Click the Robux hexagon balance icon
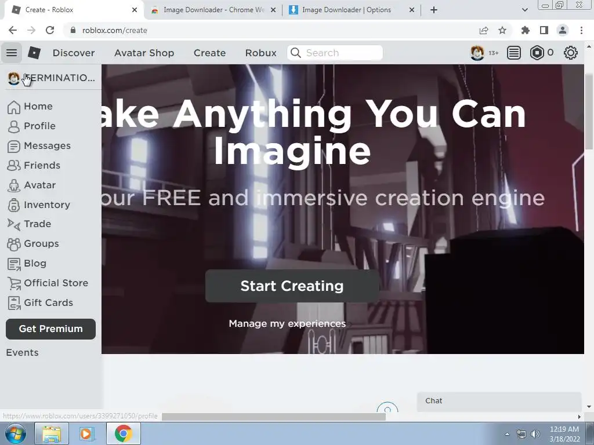Viewport: 594px width, 445px height. tap(537, 53)
